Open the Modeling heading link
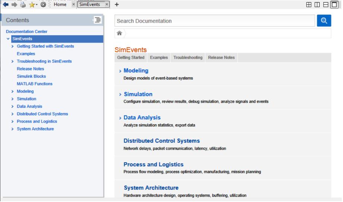This screenshot has width=343, height=202. (x=136, y=71)
